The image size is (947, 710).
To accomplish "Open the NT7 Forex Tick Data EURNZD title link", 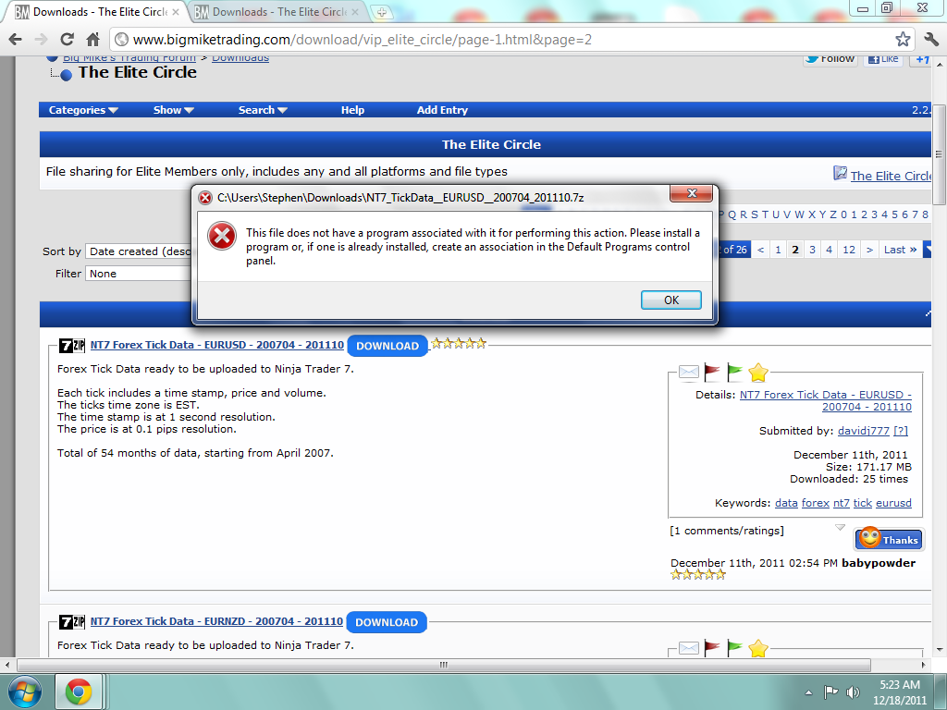I will (x=216, y=621).
